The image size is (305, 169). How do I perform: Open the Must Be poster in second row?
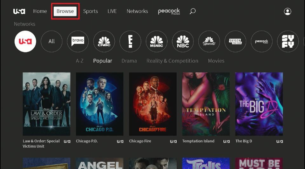(x=259, y=163)
